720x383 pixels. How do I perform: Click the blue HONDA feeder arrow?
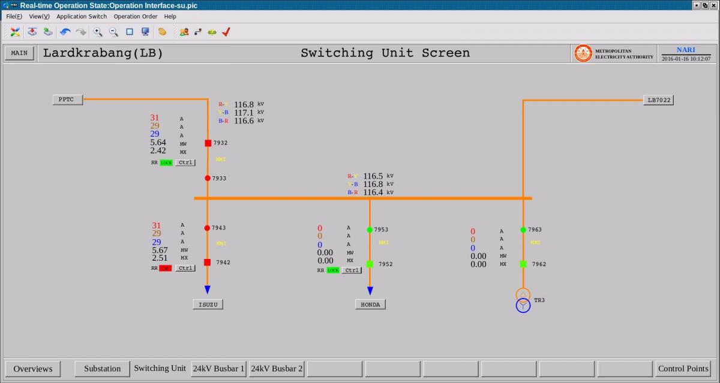click(370, 291)
